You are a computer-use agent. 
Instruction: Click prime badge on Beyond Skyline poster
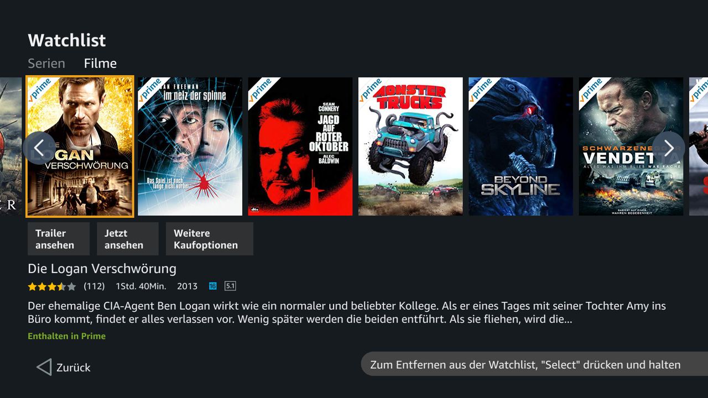[481, 90]
